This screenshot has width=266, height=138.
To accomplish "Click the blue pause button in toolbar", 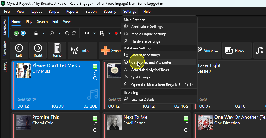I will tap(23, 33).
